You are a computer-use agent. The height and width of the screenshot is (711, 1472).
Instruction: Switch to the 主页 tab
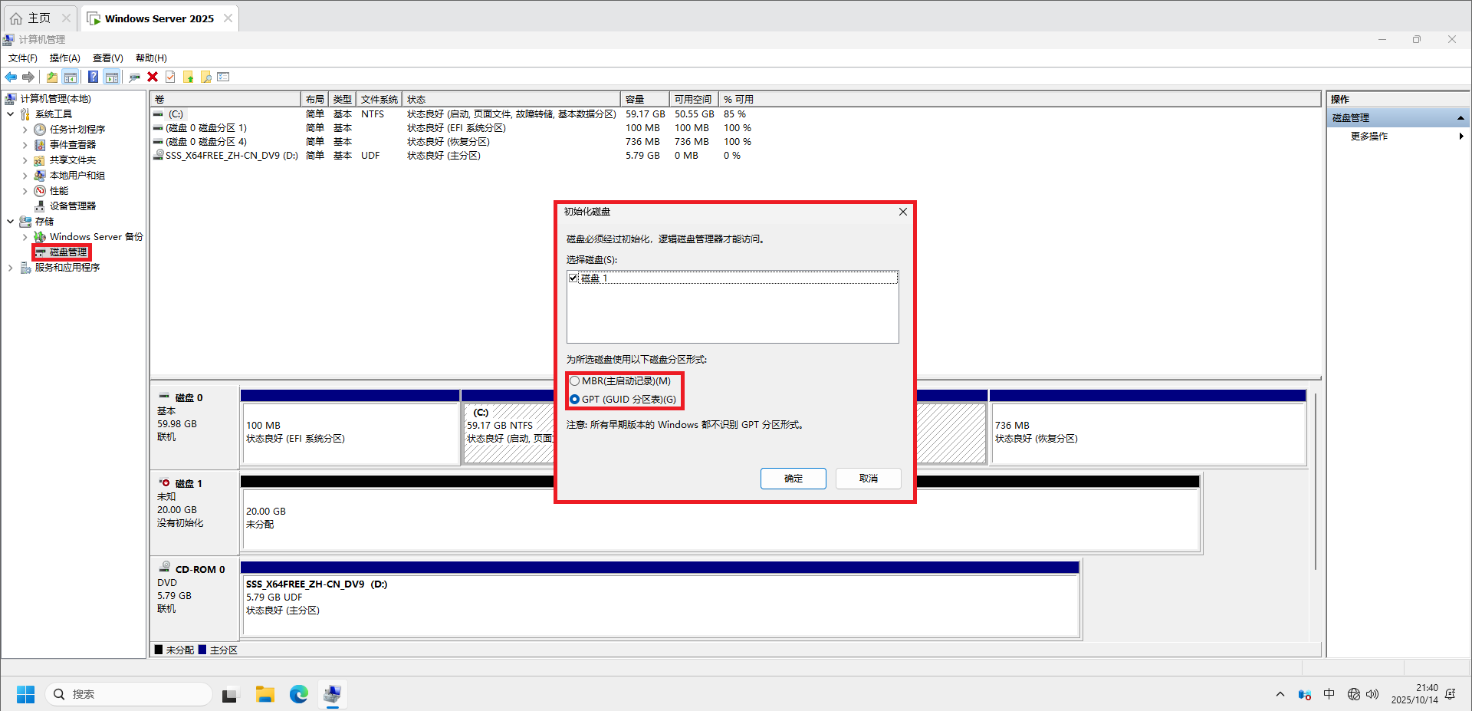click(39, 18)
